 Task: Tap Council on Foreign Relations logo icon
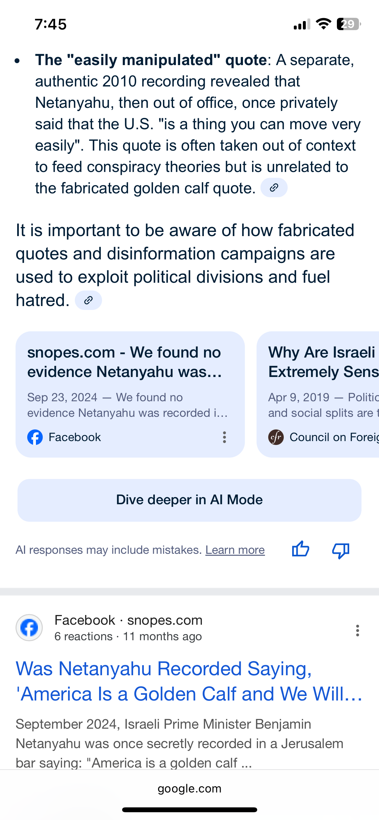point(276,437)
